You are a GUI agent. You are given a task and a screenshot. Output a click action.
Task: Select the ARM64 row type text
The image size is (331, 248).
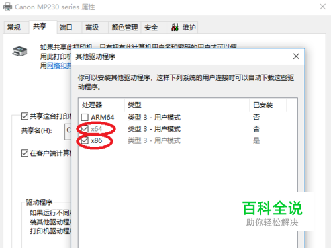pyautogui.click(x=154, y=117)
